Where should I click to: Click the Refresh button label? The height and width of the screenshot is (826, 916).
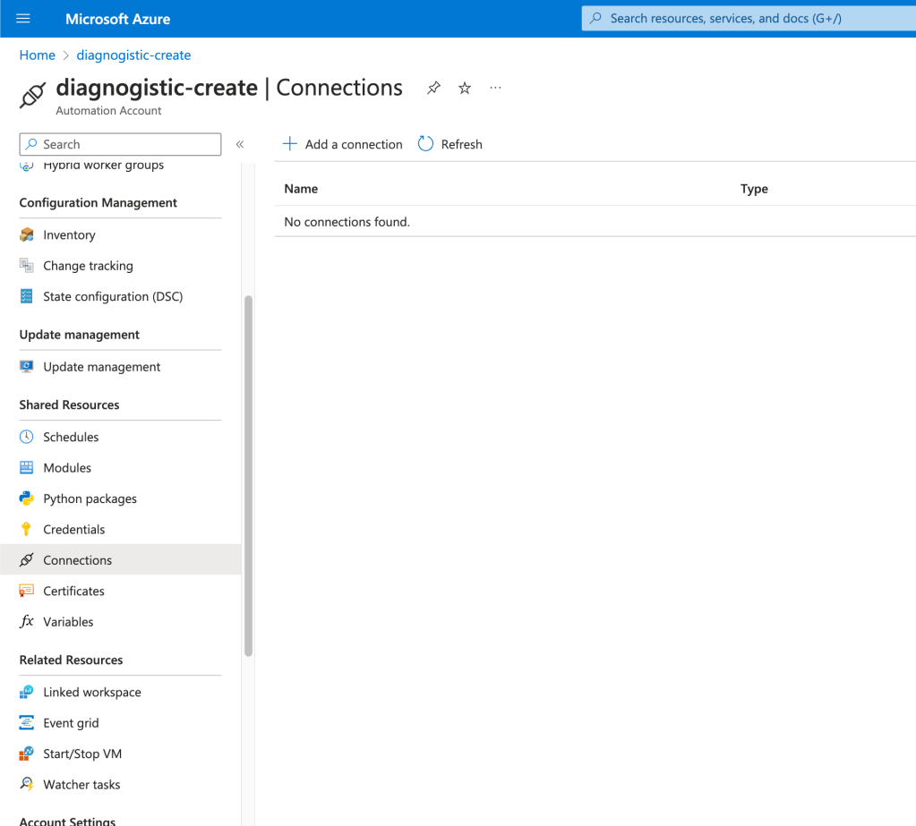(x=461, y=144)
